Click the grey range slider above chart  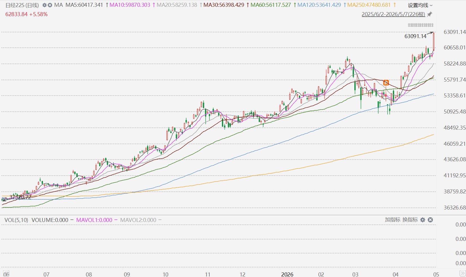421,25
